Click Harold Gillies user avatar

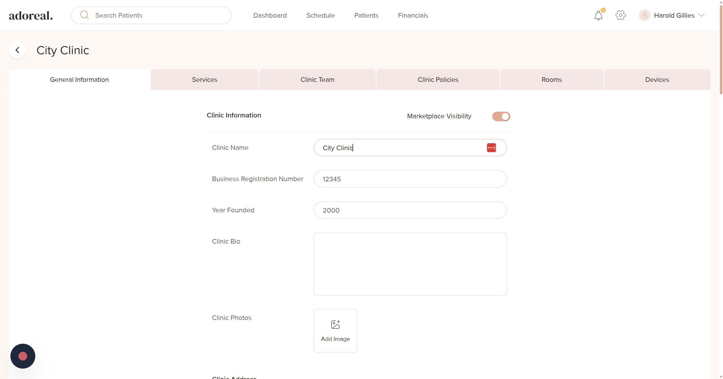click(644, 15)
